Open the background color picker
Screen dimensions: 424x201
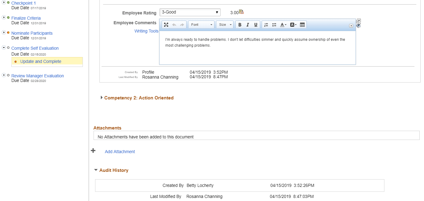[x=293, y=25]
